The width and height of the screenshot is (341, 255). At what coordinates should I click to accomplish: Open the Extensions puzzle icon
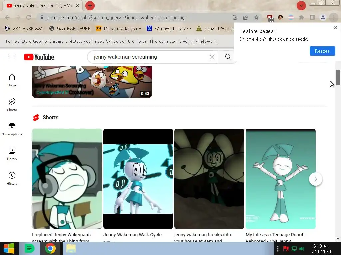302,17
